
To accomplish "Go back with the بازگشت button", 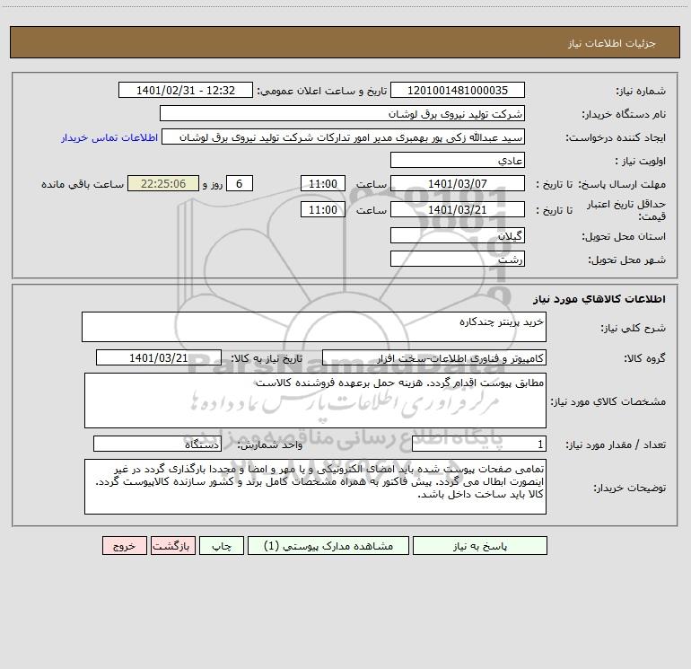I will pos(172,546).
